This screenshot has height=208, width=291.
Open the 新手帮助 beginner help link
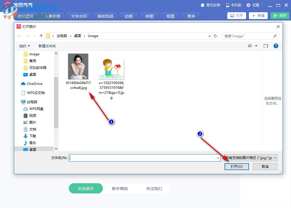120,188
